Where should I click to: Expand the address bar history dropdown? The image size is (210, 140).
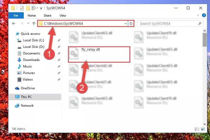[x=126, y=24]
